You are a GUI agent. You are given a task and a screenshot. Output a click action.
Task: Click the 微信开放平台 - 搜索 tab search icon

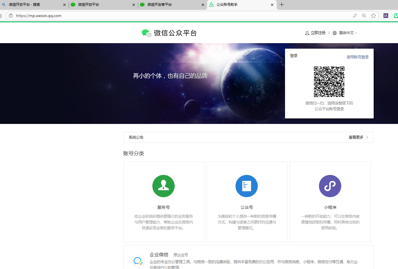pyautogui.click(x=4, y=5)
